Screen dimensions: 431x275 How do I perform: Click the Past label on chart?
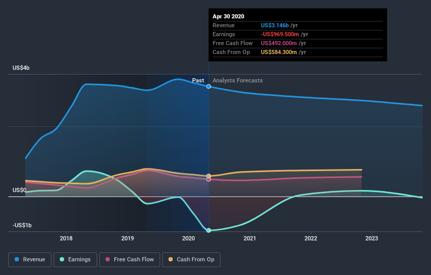pyautogui.click(x=198, y=80)
